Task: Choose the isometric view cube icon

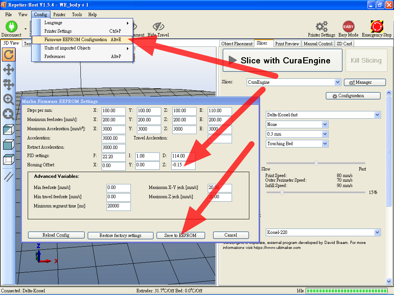Action: pos(8,130)
